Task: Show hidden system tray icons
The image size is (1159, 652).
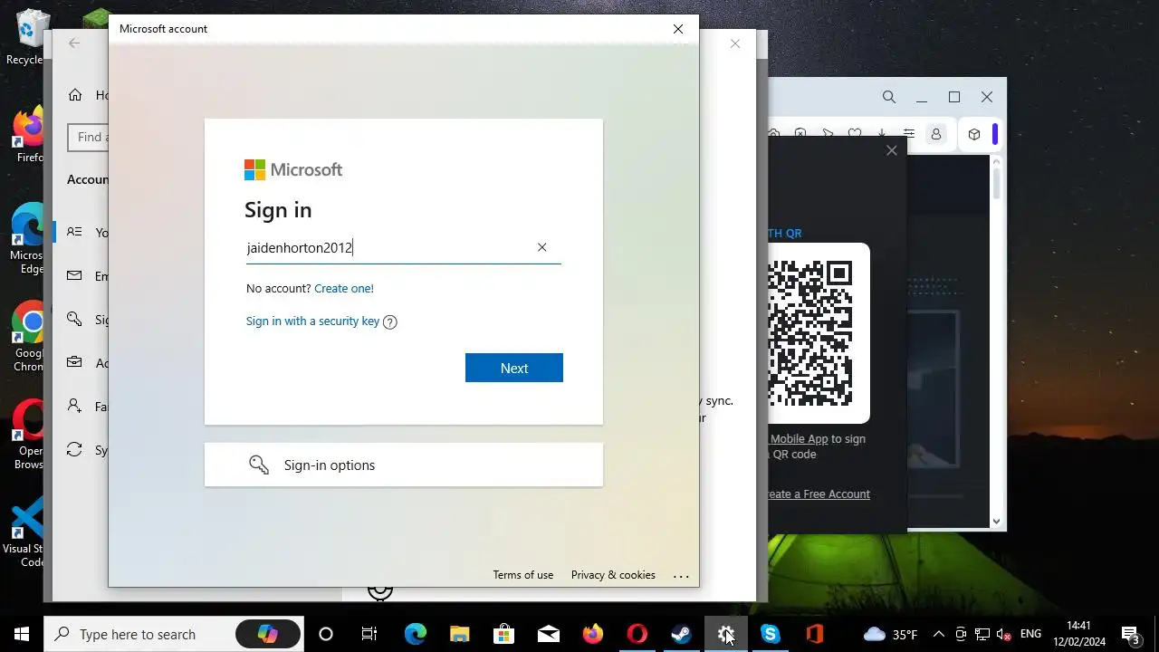Action: (939, 634)
